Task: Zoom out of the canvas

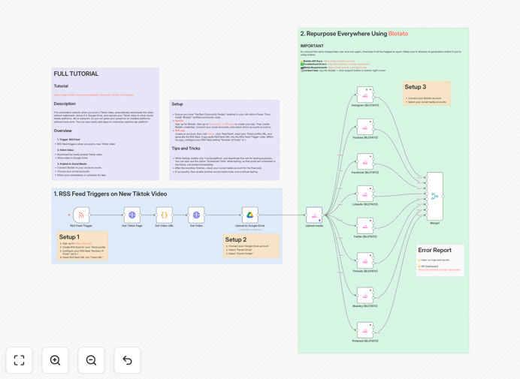Action: click(x=91, y=360)
